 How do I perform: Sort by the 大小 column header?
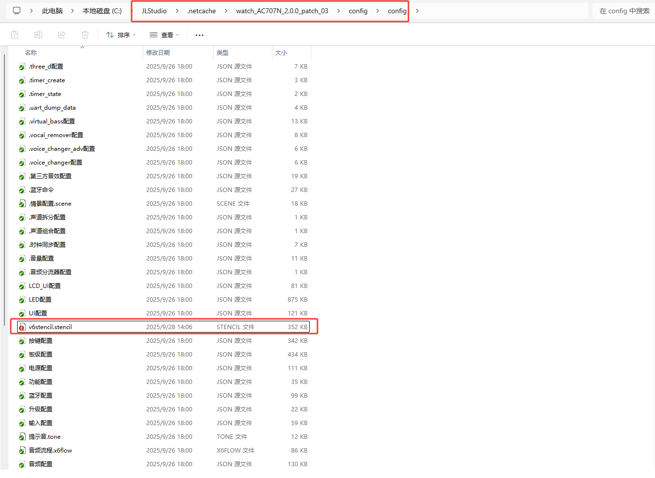[x=281, y=52]
